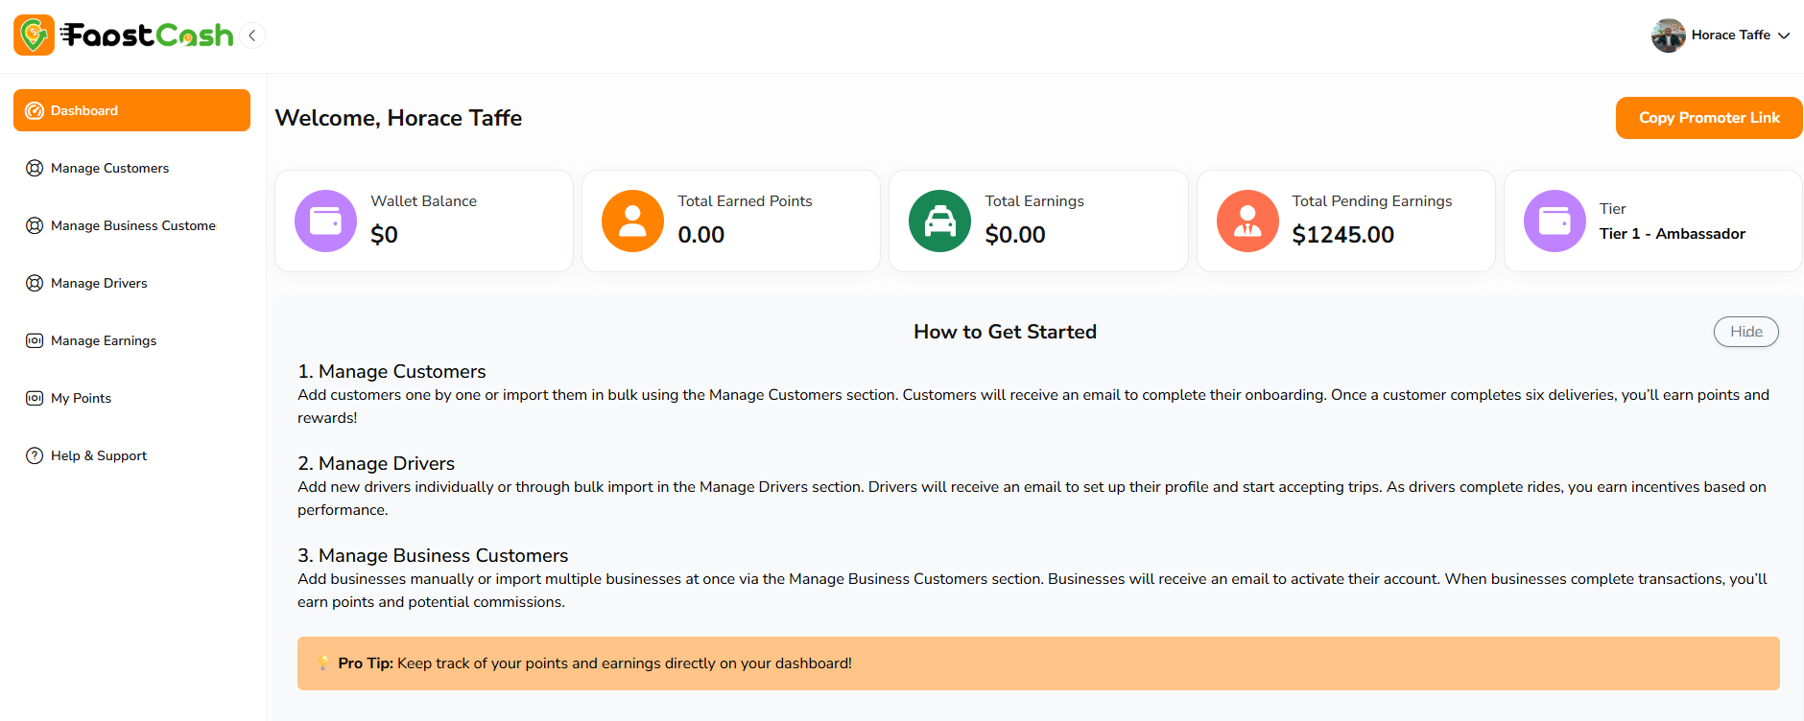Image resolution: width=1804 pixels, height=721 pixels.
Task: Click the Total Pending Earnings icon
Action: point(1247,221)
